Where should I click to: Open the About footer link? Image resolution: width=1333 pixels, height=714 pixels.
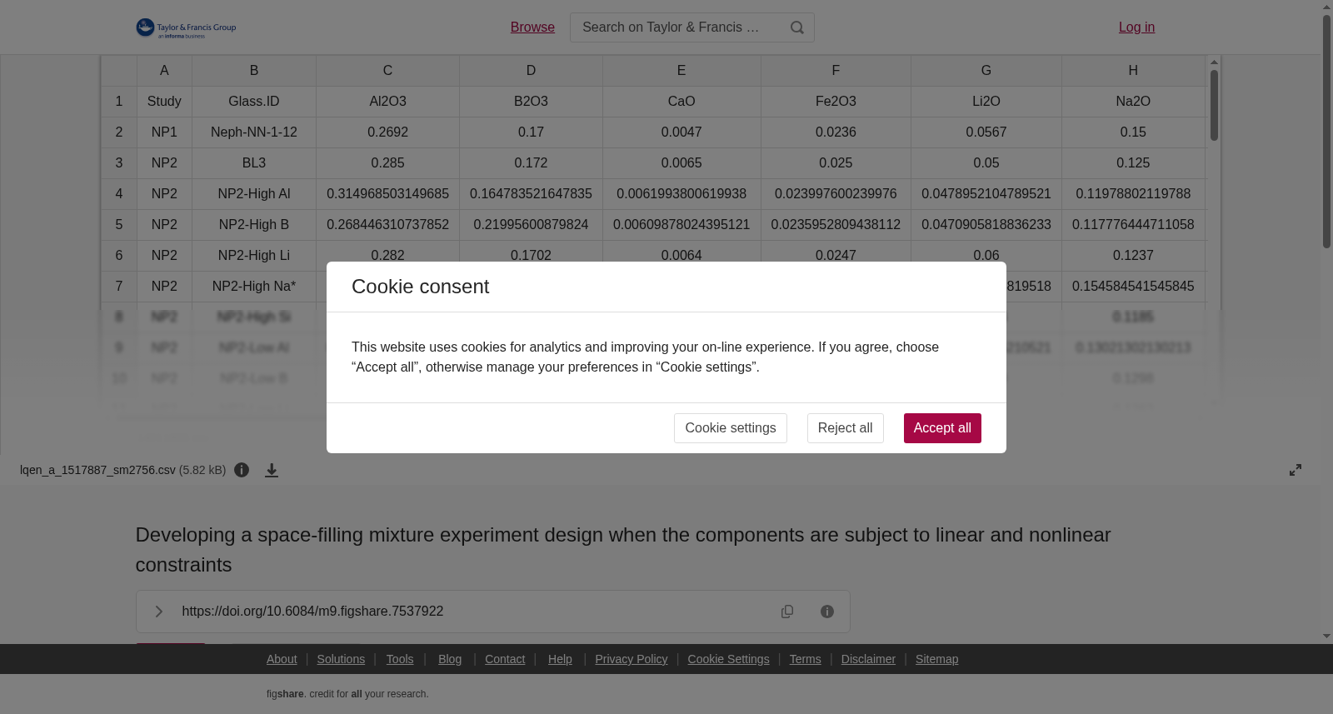pos(282,659)
